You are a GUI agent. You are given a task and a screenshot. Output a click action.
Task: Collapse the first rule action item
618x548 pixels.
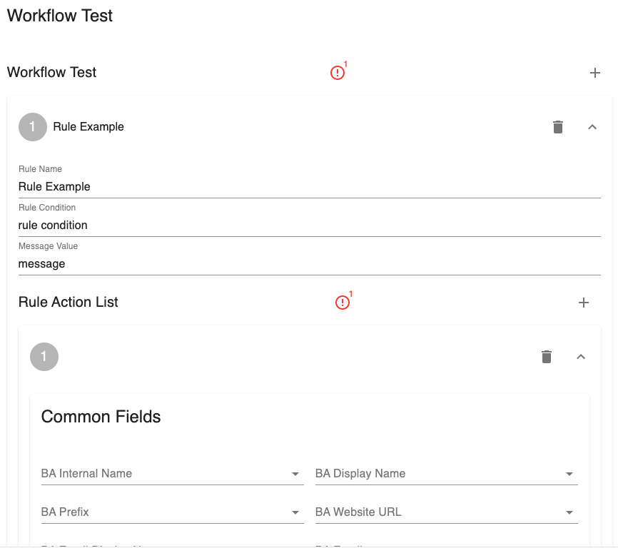click(x=580, y=357)
